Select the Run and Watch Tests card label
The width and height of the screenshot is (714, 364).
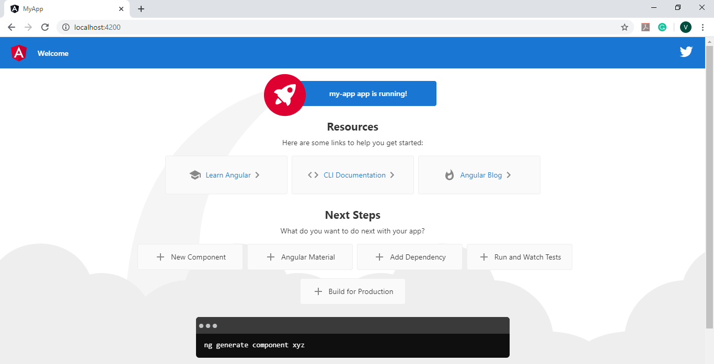click(x=527, y=257)
